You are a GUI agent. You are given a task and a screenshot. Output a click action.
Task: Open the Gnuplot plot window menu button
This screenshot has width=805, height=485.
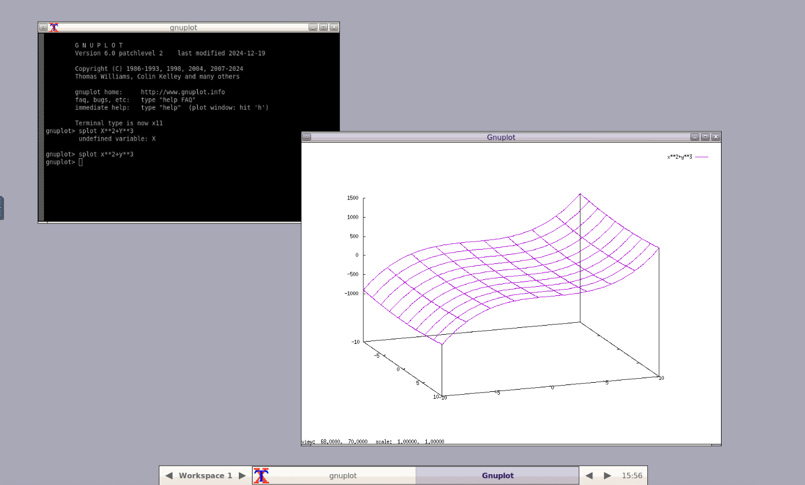pos(307,137)
